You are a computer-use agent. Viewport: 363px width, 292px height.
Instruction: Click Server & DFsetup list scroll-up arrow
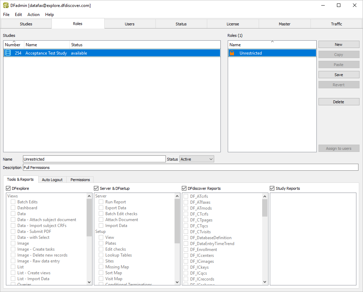177,196
